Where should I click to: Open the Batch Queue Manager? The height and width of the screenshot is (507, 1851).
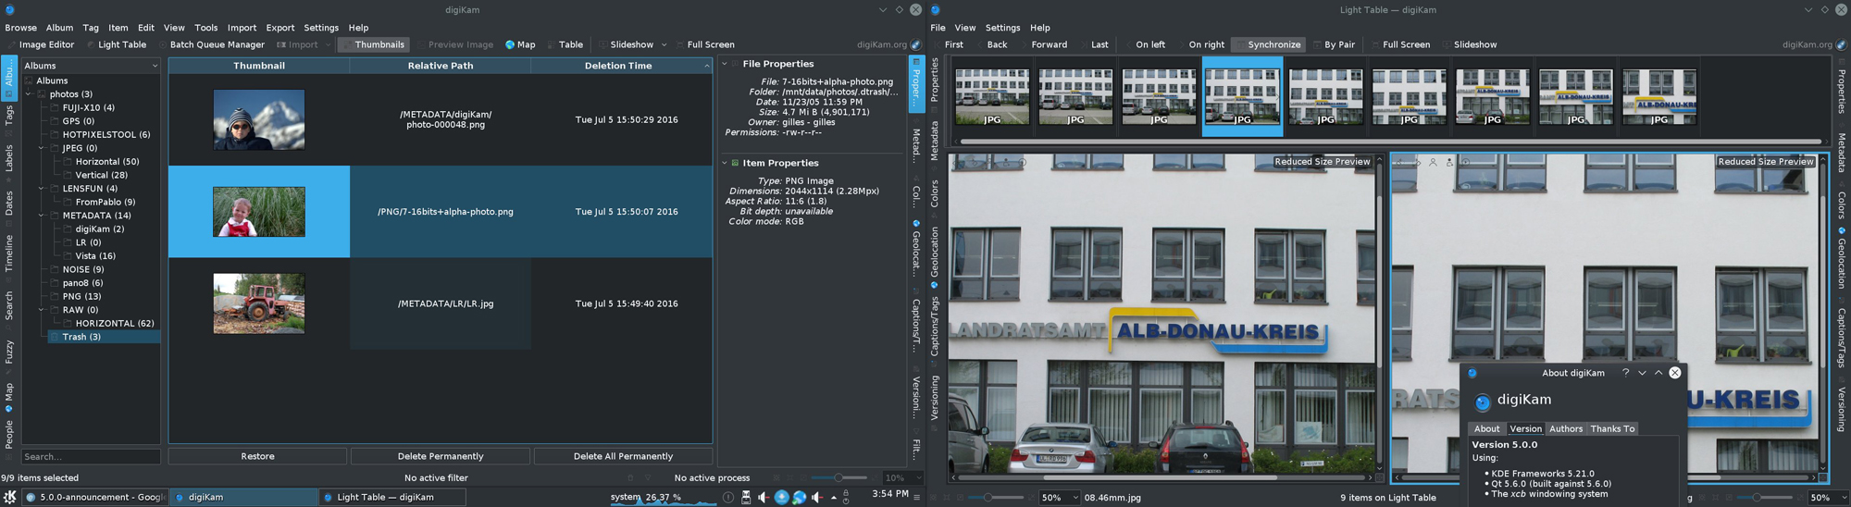point(211,44)
